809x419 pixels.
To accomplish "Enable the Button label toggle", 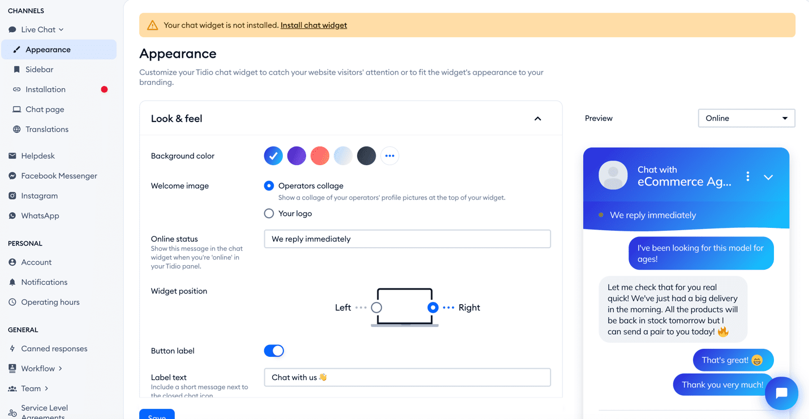I will pyautogui.click(x=274, y=351).
